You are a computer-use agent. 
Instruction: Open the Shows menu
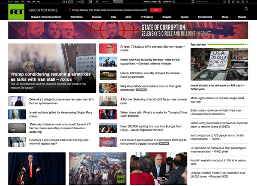tap(225, 17)
